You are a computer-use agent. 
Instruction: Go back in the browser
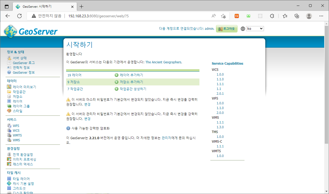[8, 16]
